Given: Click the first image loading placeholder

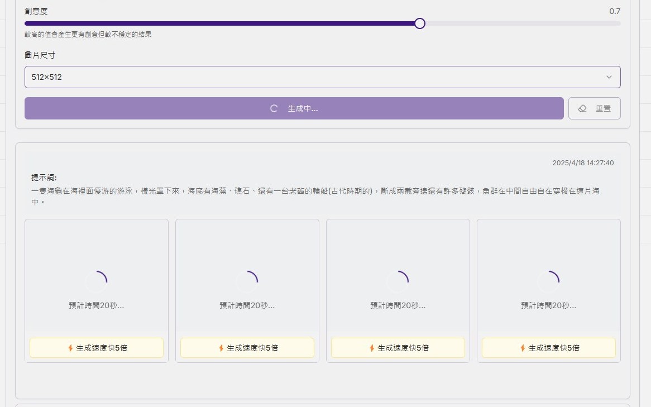Looking at the screenshot, I should coord(97,276).
